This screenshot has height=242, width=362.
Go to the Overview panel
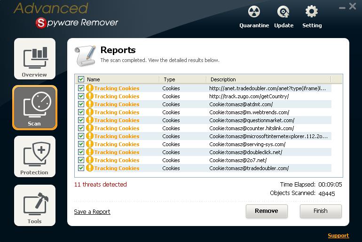click(x=35, y=59)
